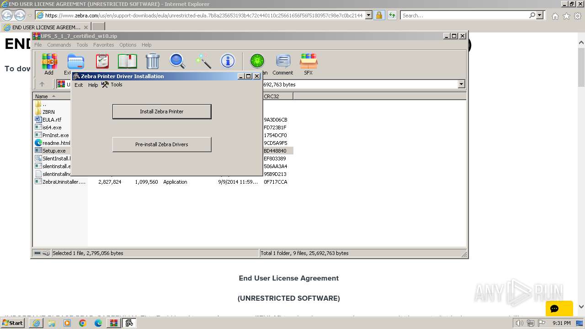The width and height of the screenshot is (585, 329).
Task: Click the Delete trash can icon
Action: (152, 61)
